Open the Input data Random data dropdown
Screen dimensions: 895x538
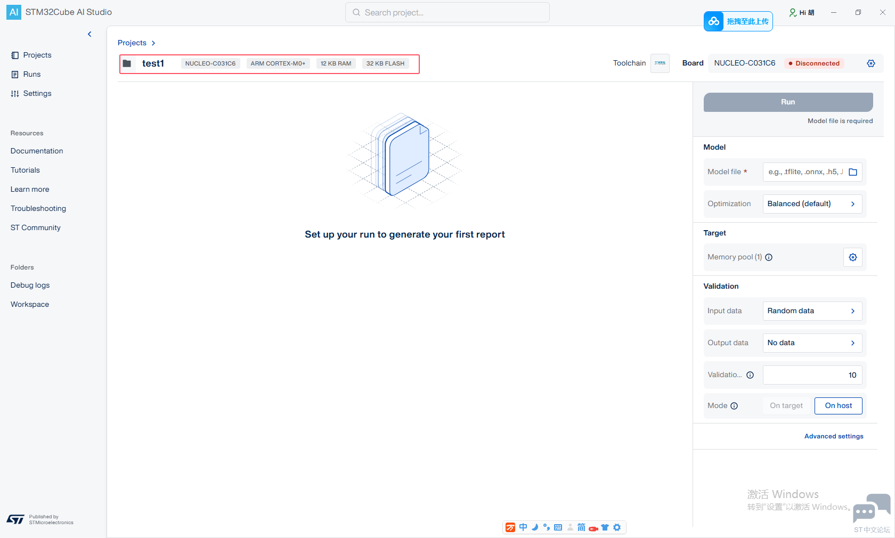click(x=812, y=311)
